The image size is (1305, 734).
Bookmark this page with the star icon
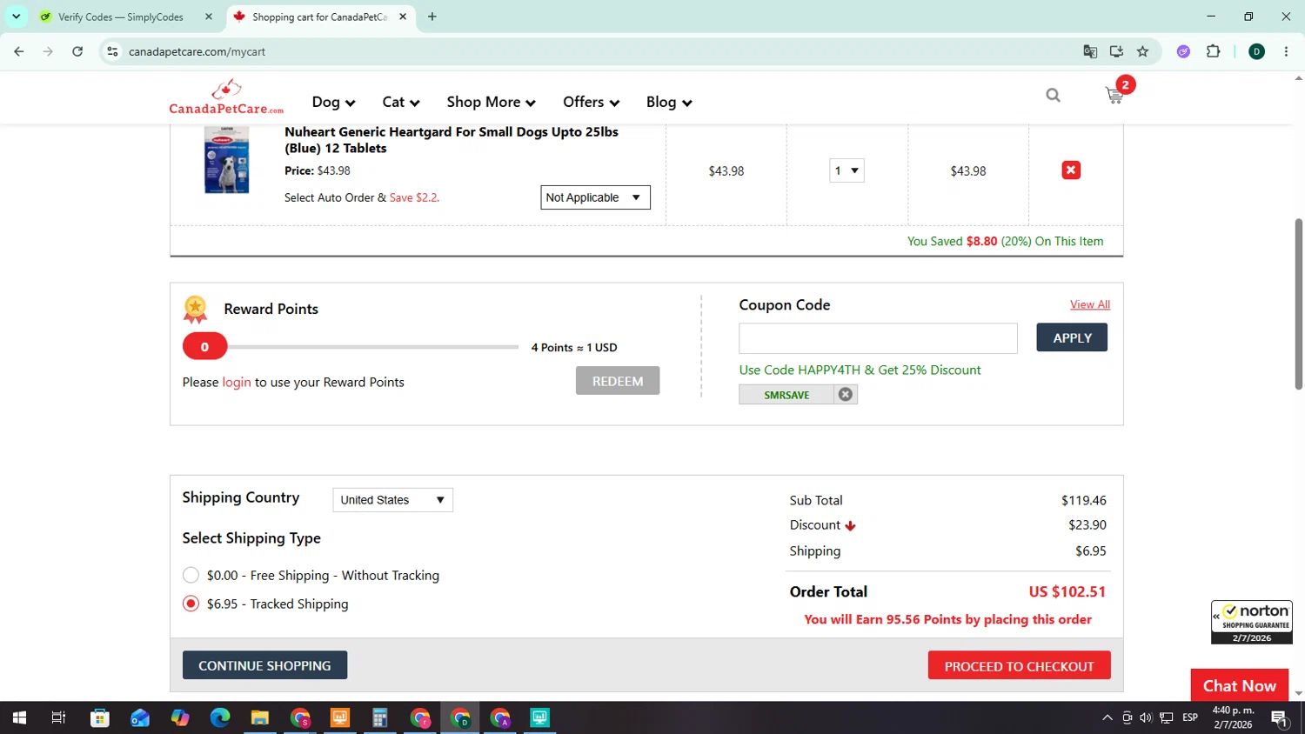click(x=1142, y=51)
